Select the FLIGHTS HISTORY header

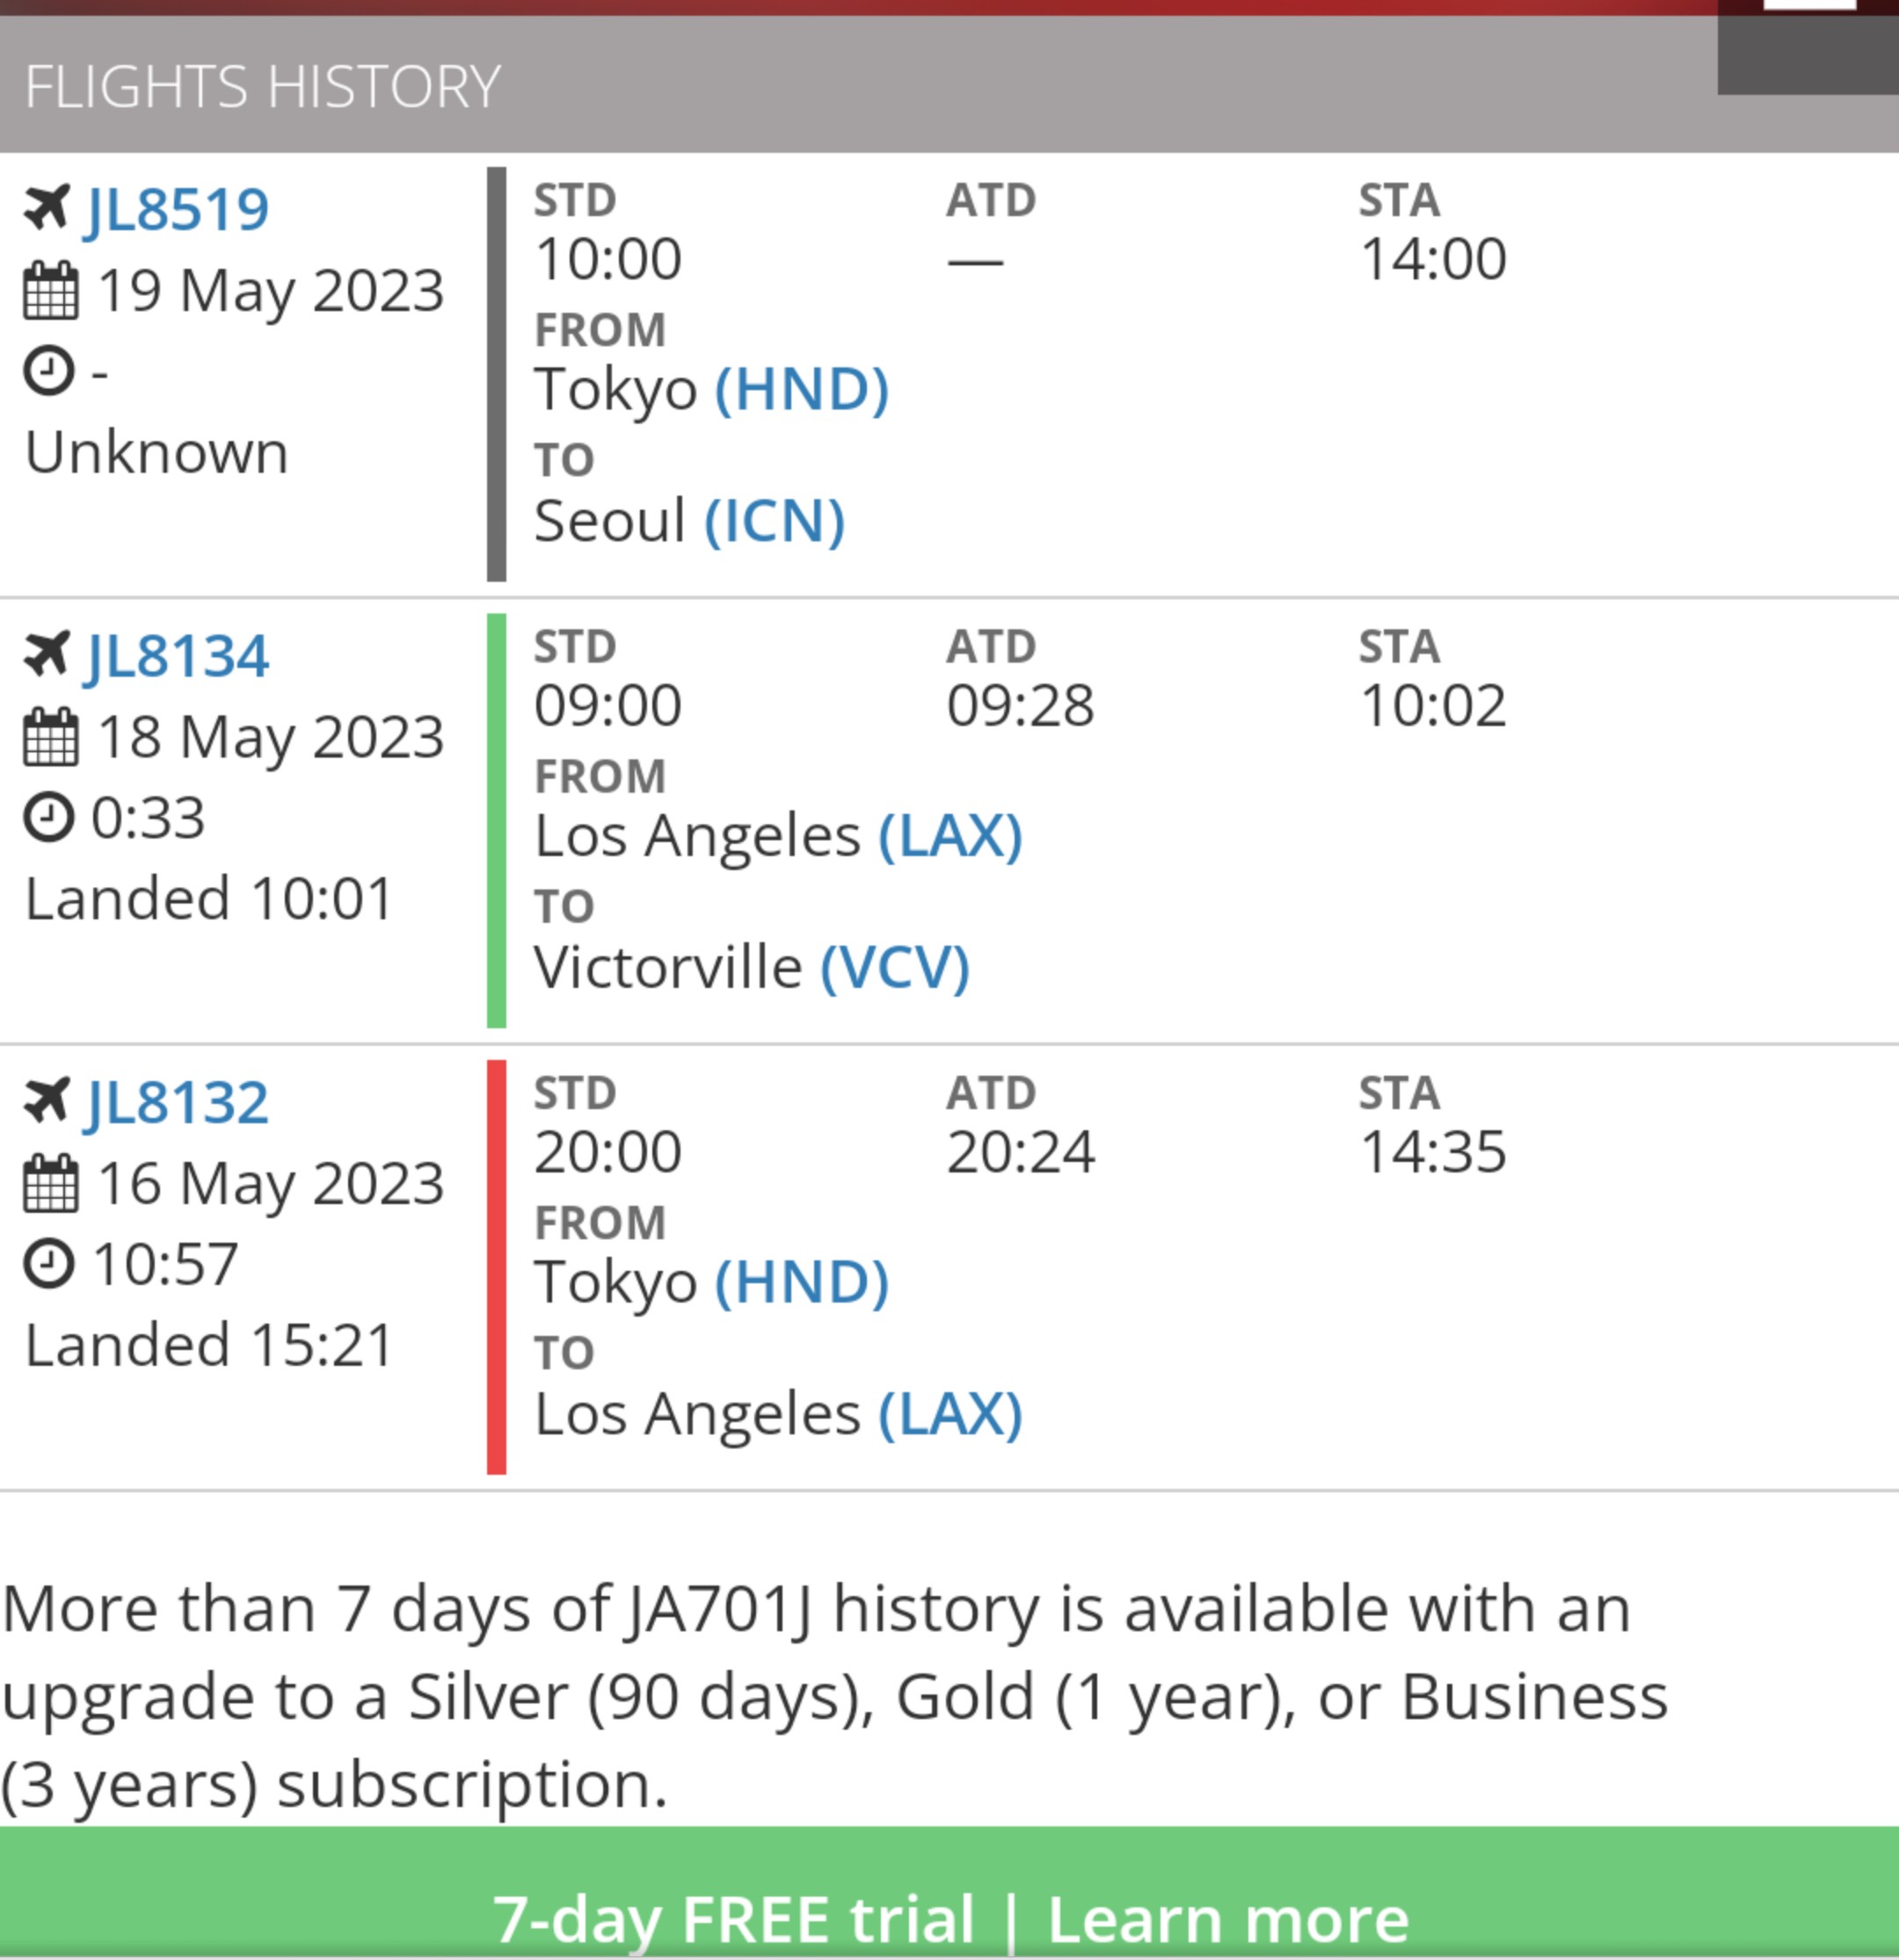click(262, 86)
